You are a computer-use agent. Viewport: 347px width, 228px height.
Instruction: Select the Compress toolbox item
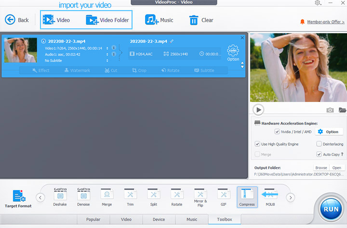[x=247, y=197]
